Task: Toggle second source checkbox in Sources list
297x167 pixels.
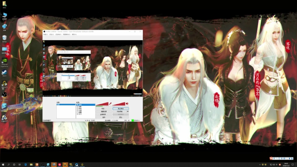Action: [78, 107]
